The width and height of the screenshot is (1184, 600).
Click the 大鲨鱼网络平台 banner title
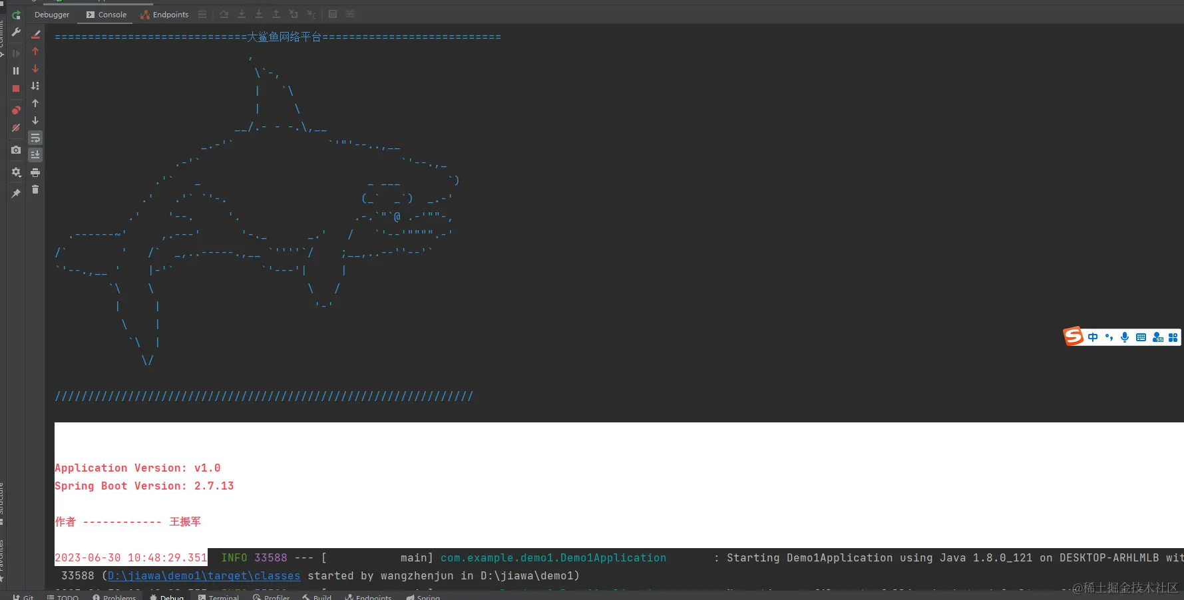click(x=284, y=37)
